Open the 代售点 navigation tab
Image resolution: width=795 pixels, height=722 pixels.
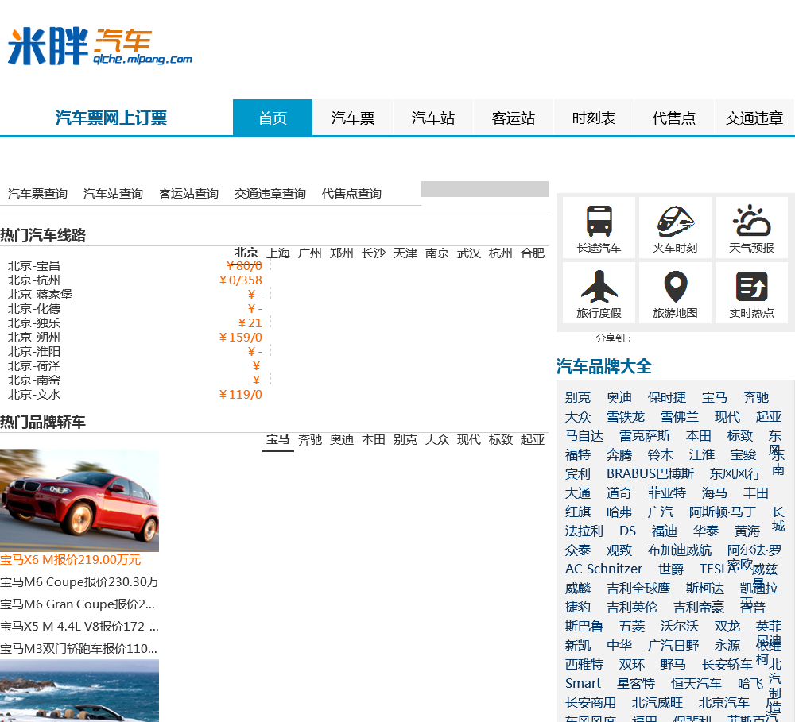point(674,118)
